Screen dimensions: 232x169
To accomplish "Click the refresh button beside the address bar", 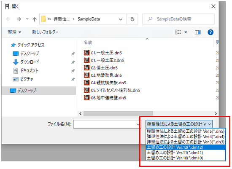I will (132, 19).
